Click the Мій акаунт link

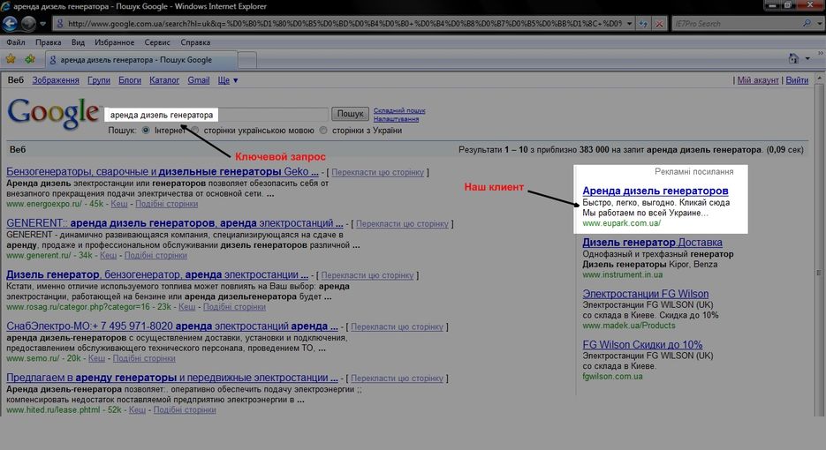pos(757,80)
